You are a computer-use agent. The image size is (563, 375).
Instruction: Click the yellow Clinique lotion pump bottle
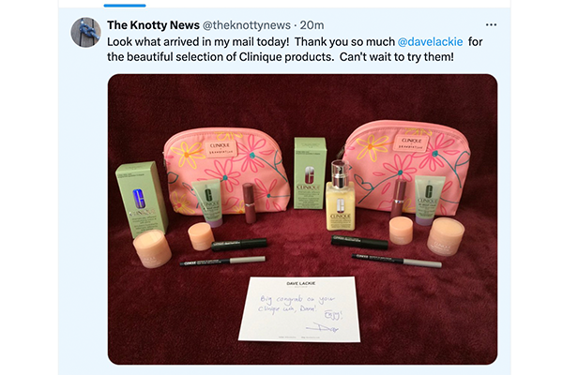[x=340, y=196]
